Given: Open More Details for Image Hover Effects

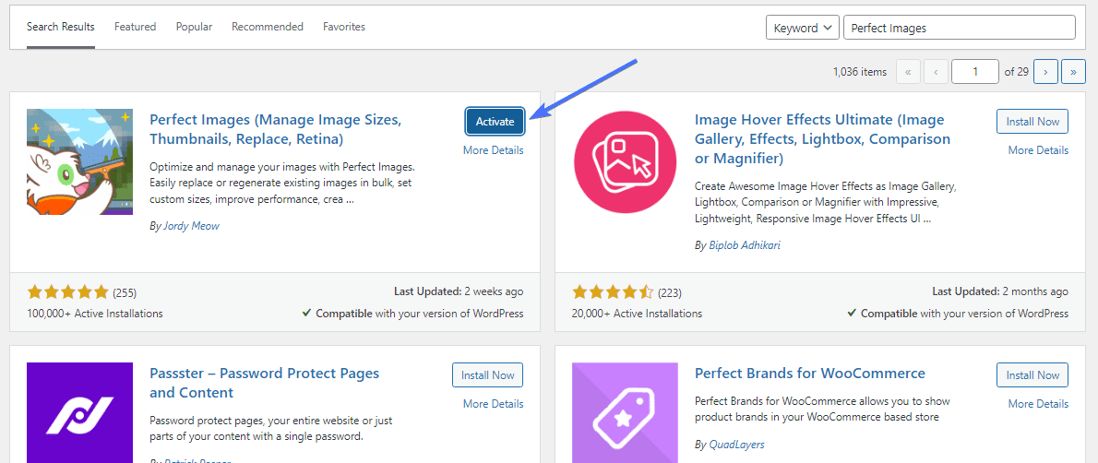Looking at the screenshot, I should (1038, 150).
